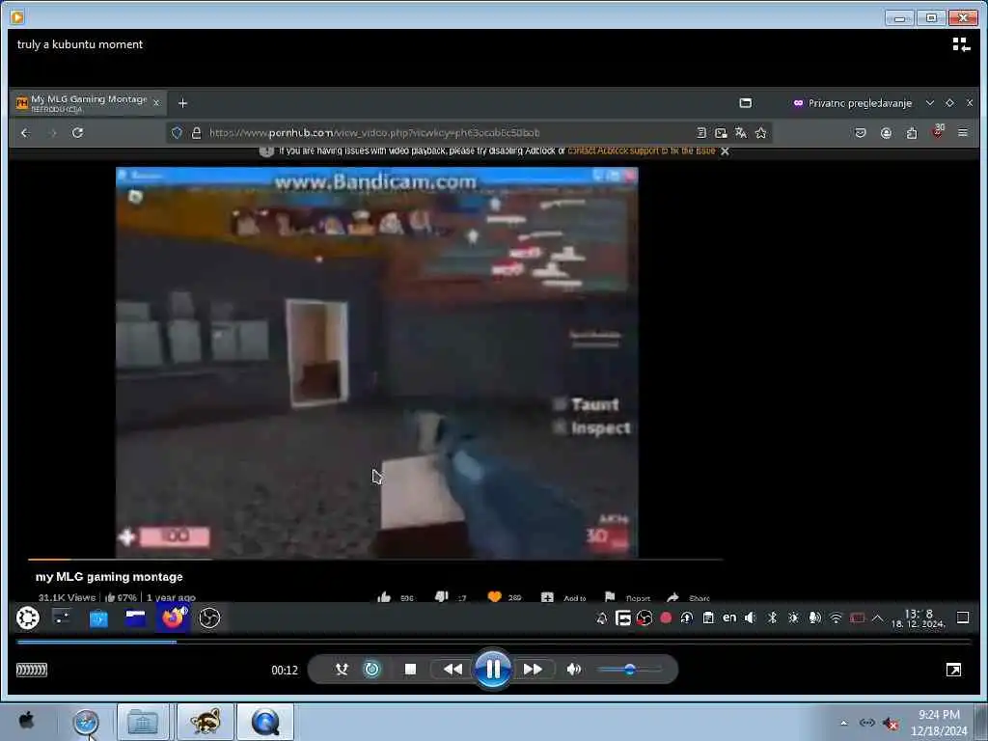Toggle repeat mode in the player
Viewport: 988px width, 741px height.
click(372, 670)
